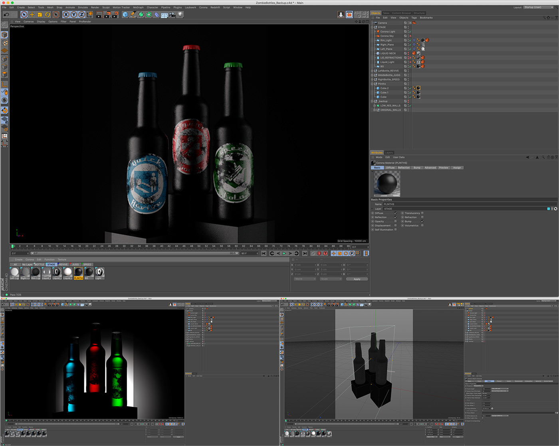
Task: Click the Render to Picture Viewer icon
Action: 107,14
